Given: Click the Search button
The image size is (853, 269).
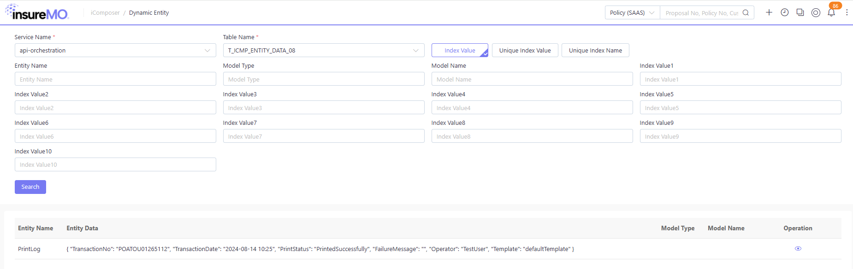Looking at the screenshot, I should 30,187.
